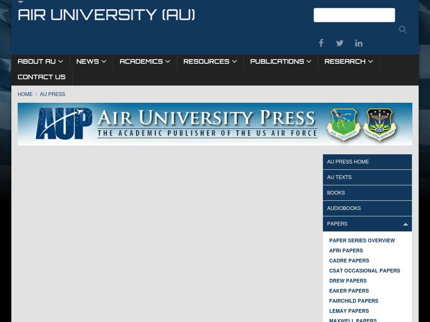
Task: Open the News menu item
Action: pos(91,62)
